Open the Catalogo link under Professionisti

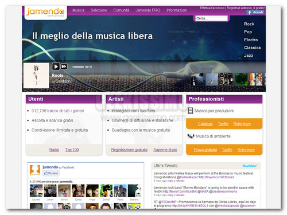205,124
